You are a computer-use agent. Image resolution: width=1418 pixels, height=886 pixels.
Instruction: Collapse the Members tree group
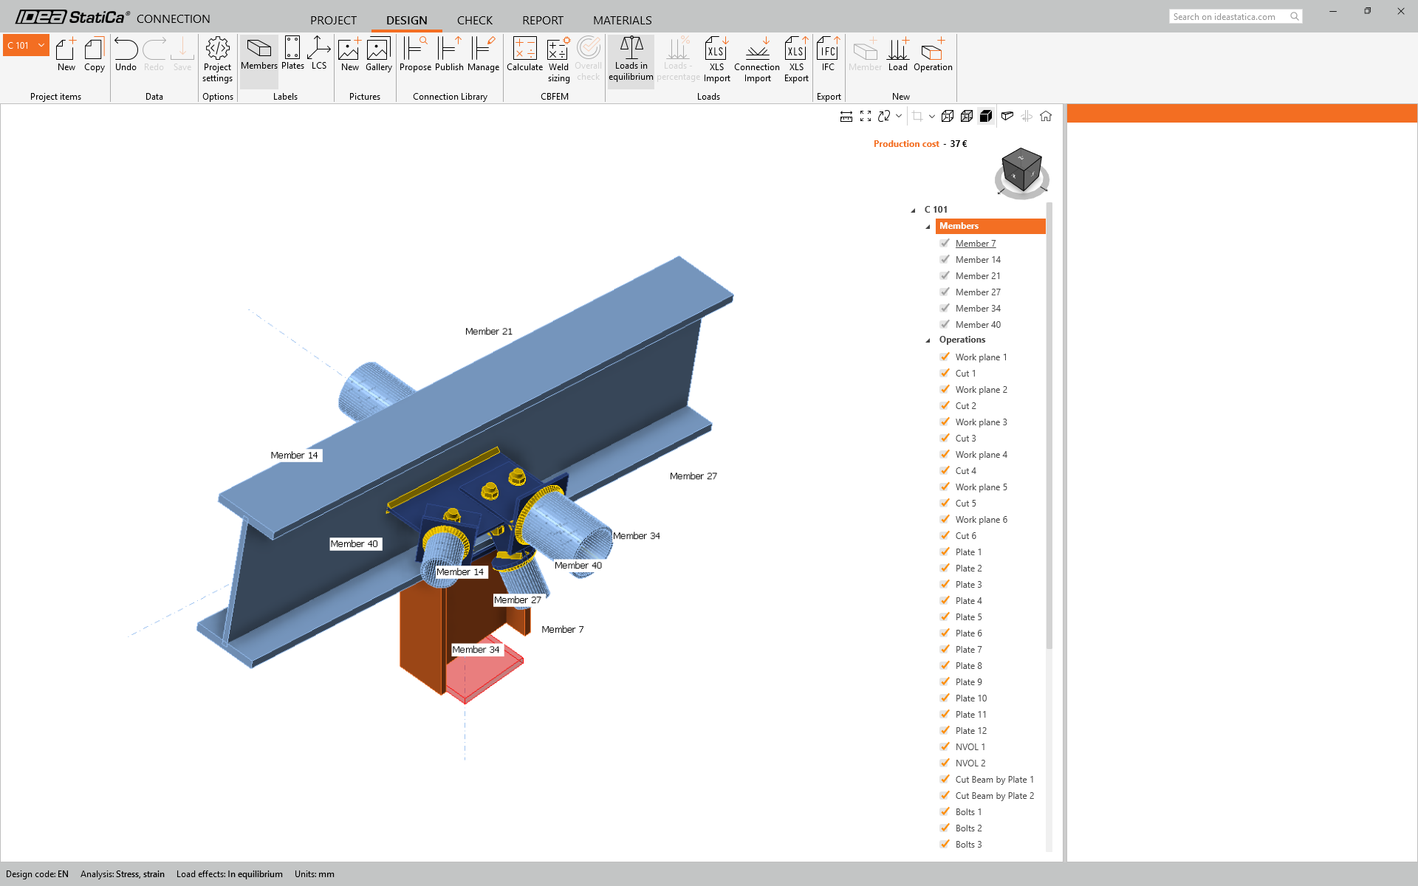pos(928,227)
